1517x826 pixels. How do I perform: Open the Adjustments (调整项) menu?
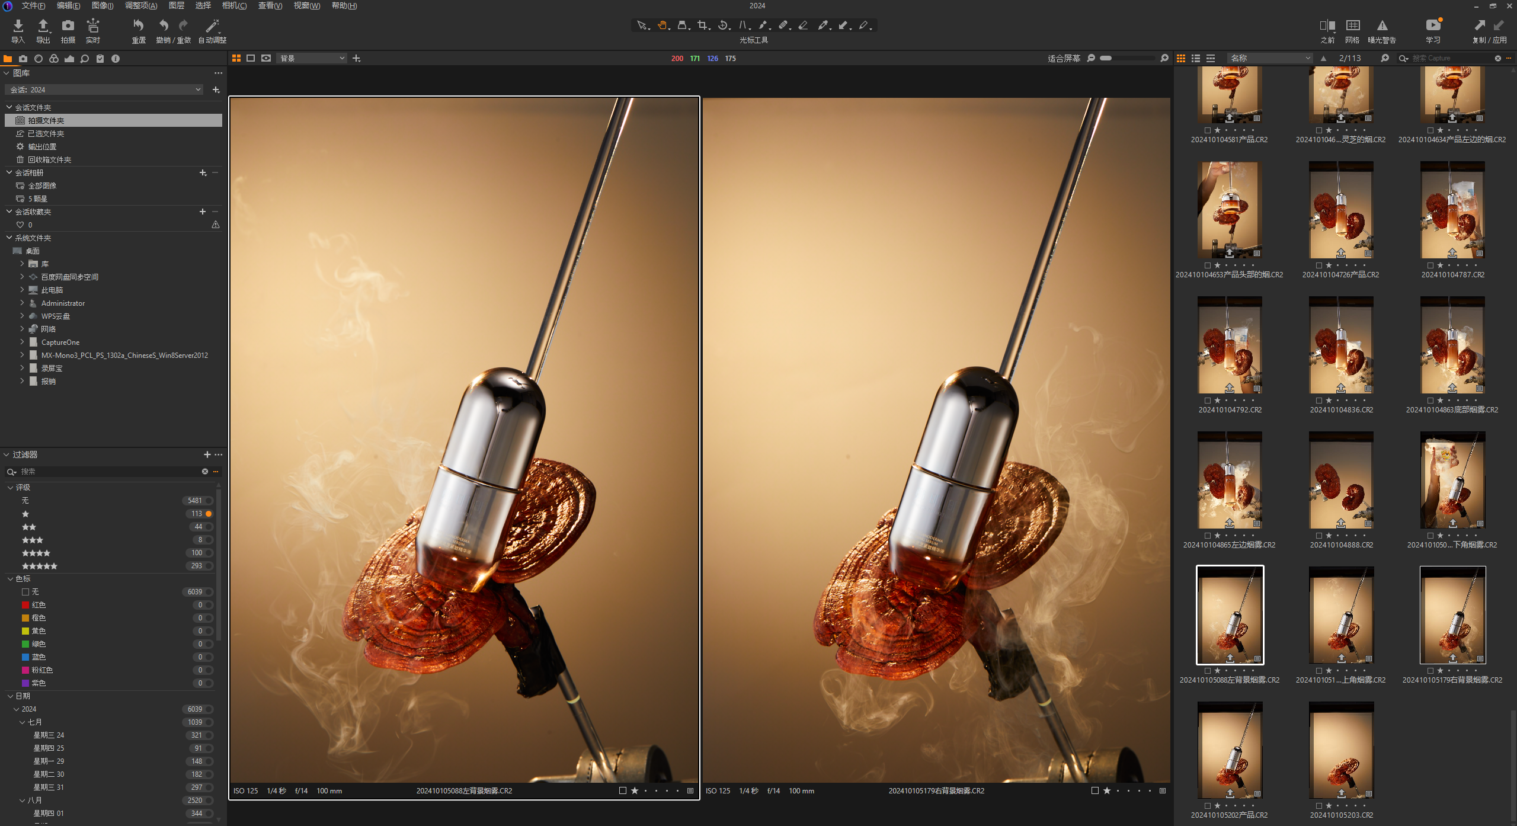click(x=141, y=5)
